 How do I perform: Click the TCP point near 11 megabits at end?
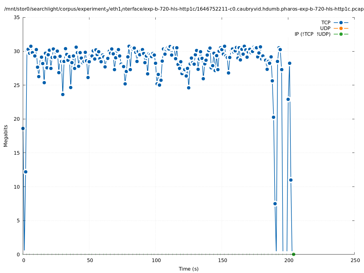[x=291, y=180]
